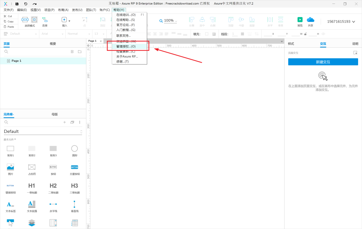Viewport: 362px width, 229px height.
Task: Click the green Preview (预览) play icon
Action: pos(300,20)
